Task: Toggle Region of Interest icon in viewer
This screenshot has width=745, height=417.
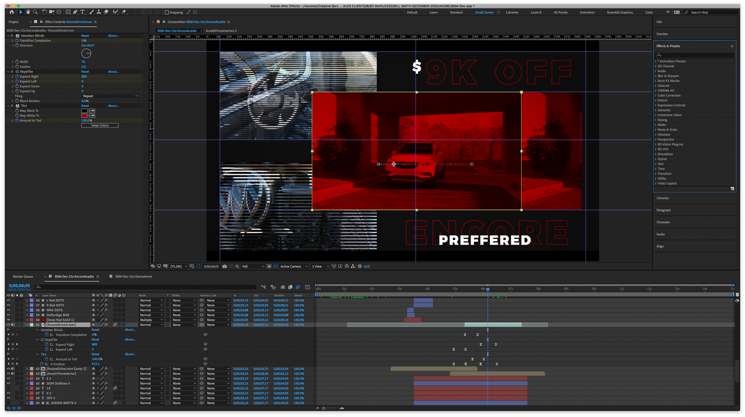Action: (269, 266)
